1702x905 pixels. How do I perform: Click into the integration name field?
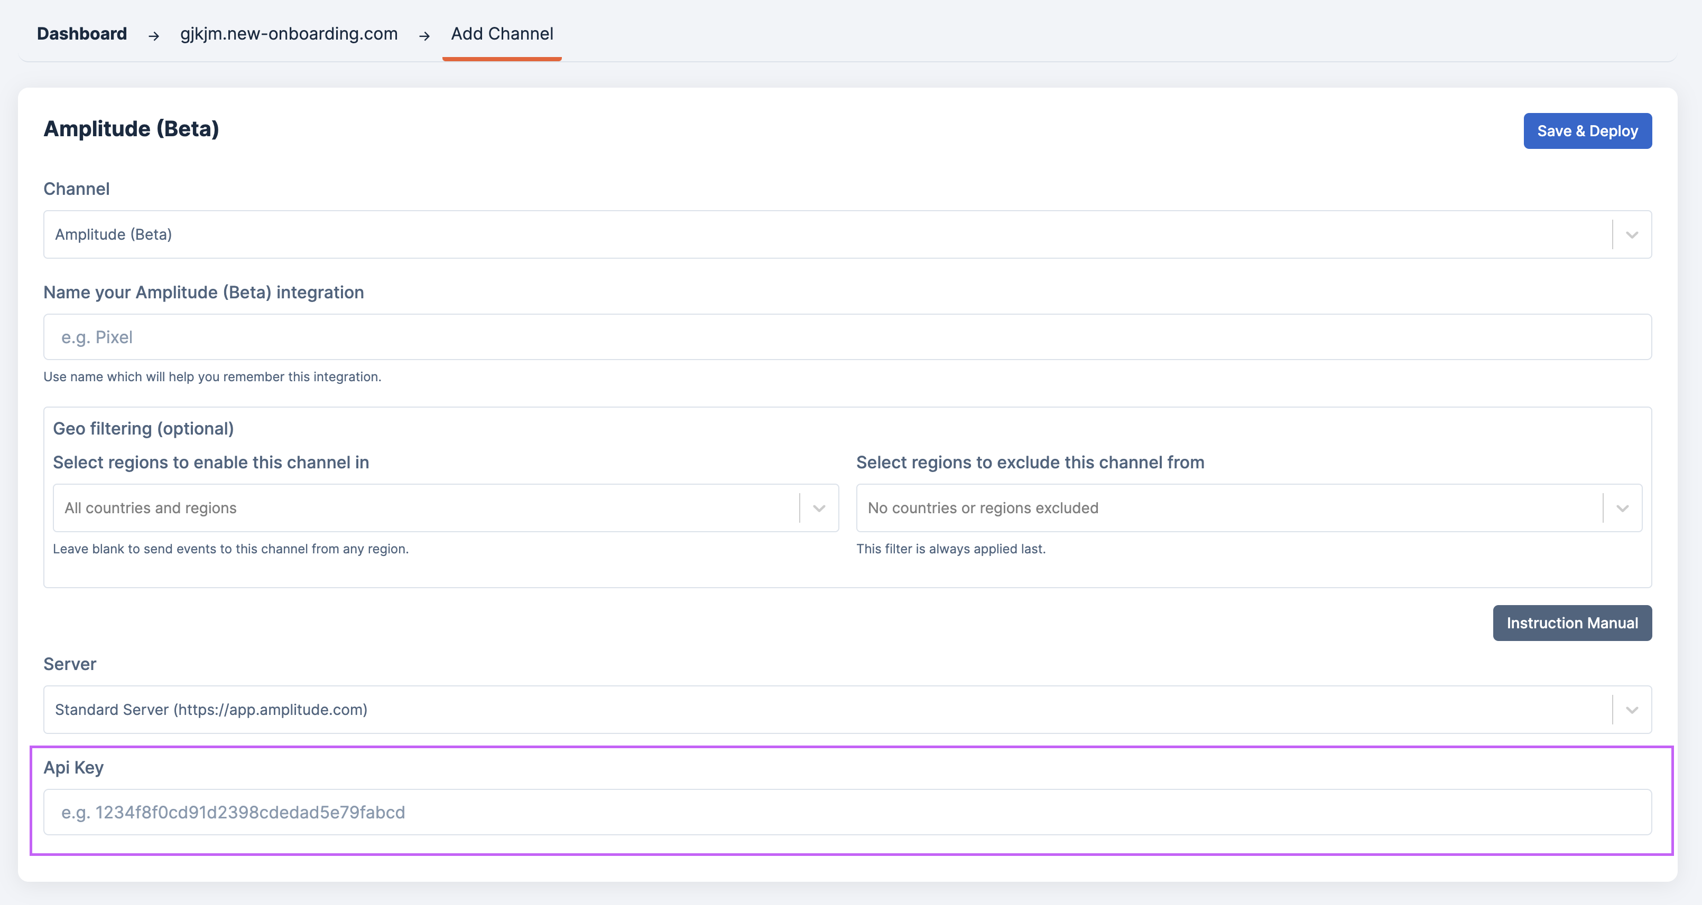tap(847, 337)
